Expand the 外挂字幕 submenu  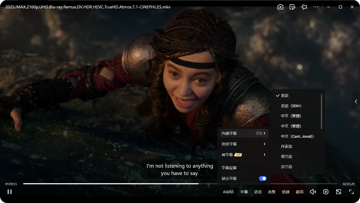point(244,144)
